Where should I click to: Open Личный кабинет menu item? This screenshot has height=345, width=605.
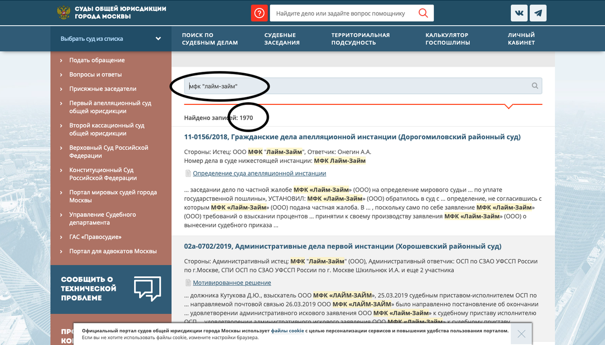click(x=521, y=39)
